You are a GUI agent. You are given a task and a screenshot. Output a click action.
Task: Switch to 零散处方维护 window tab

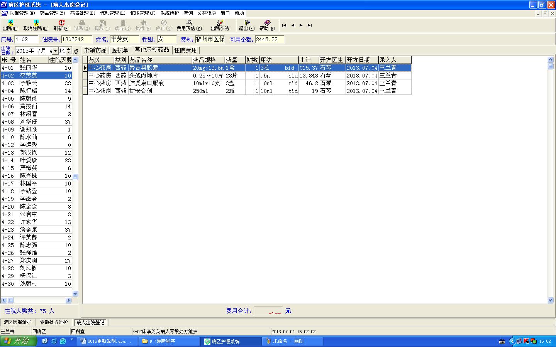54,322
